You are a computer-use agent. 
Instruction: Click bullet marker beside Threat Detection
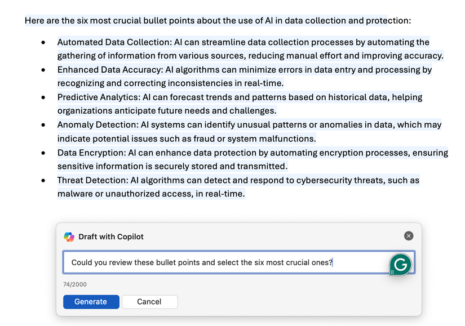pos(43,181)
